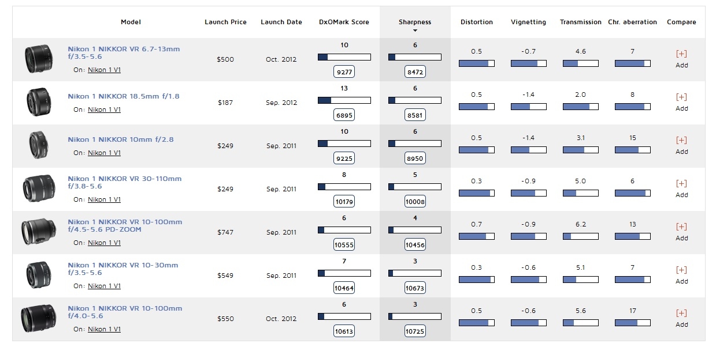Add Nikon 1 NIKKOR VR 30-110mm to compare
716x351 pixels.
pyautogui.click(x=681, y=188)
